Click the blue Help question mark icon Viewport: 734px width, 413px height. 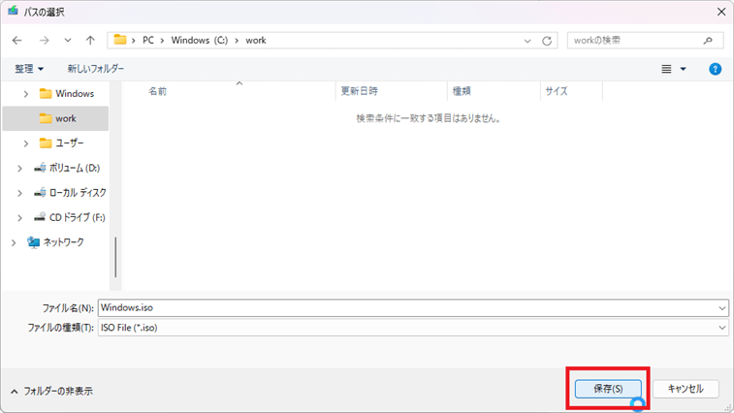click(716, 69)
